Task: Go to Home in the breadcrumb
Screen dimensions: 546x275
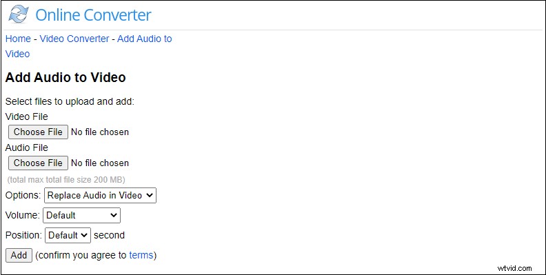Action: point(18,39)
